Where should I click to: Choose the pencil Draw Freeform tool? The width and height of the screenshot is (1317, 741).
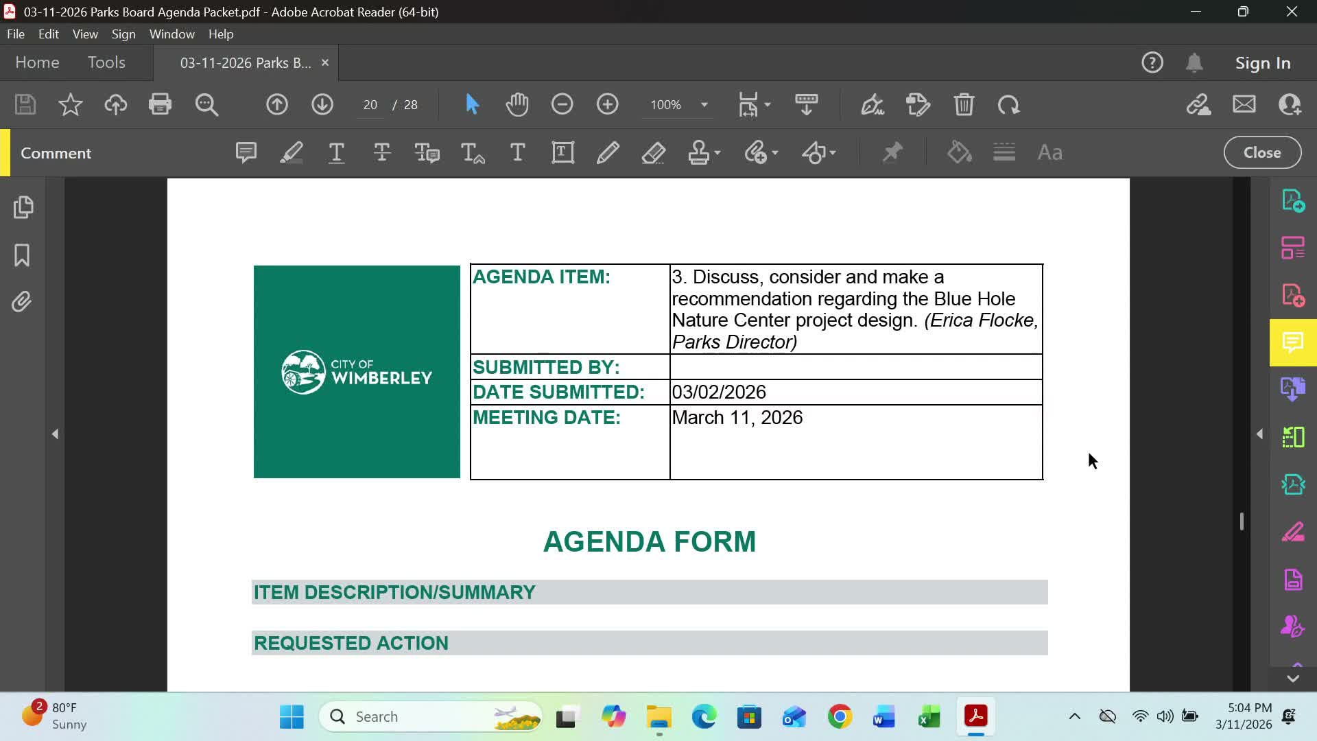[608, 152]
